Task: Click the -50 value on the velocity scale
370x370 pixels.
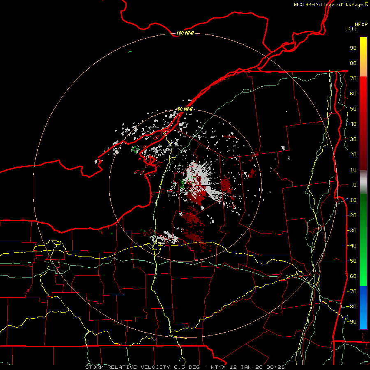Action: point(351,261)
